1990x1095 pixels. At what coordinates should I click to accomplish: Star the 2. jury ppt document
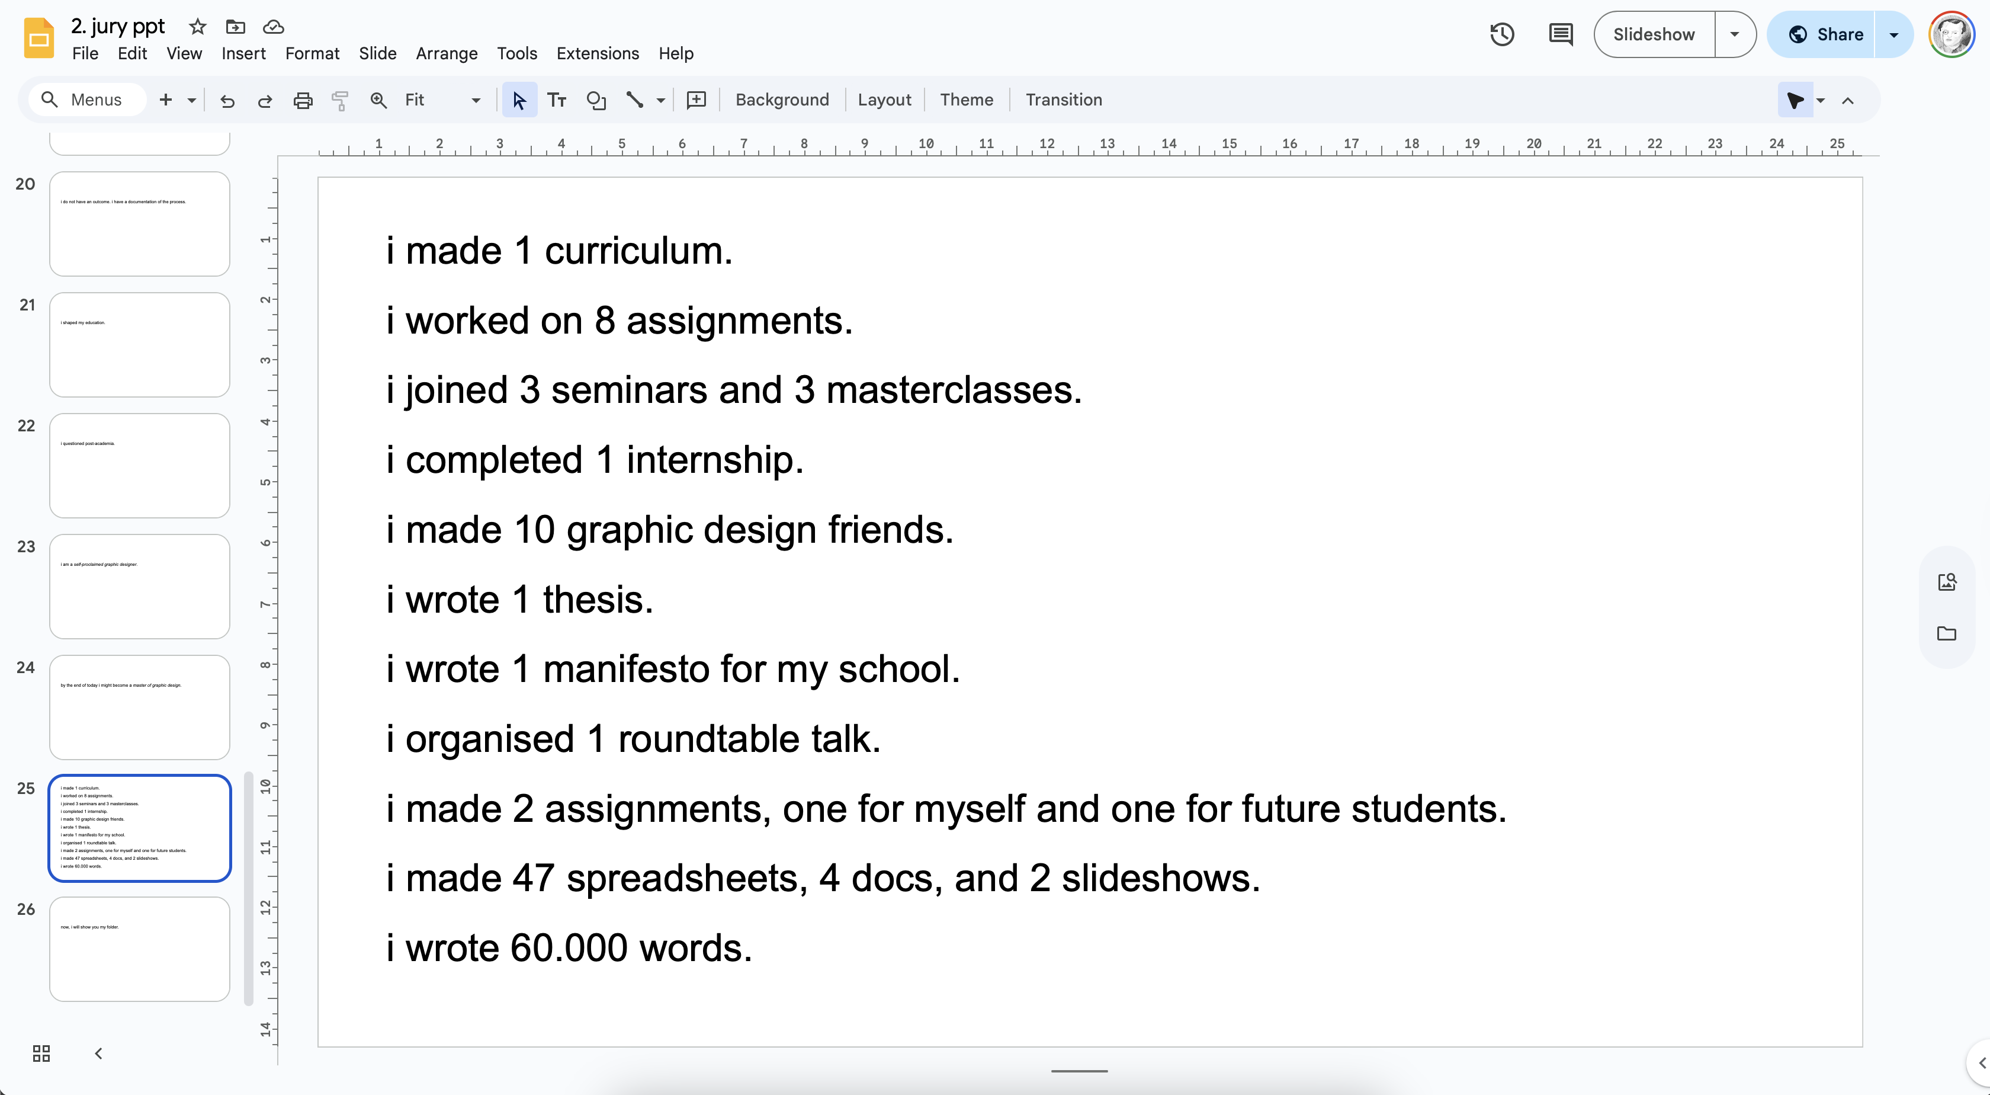coord(198,27)
